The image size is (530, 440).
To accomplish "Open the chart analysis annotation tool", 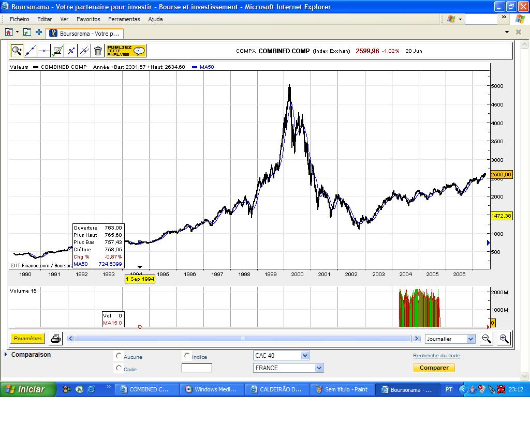I will tap(57, 51).
